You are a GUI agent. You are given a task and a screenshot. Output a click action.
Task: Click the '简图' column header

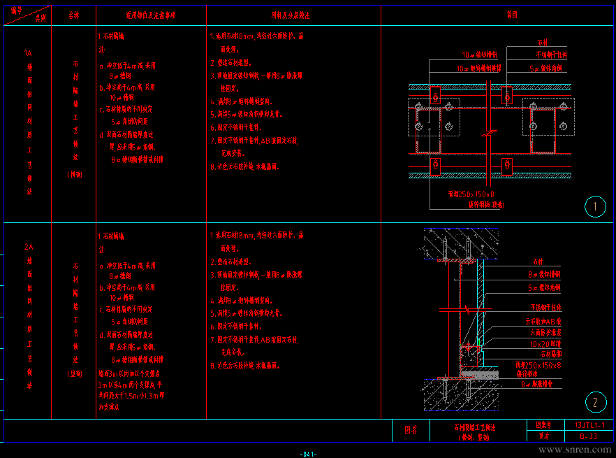512,15
